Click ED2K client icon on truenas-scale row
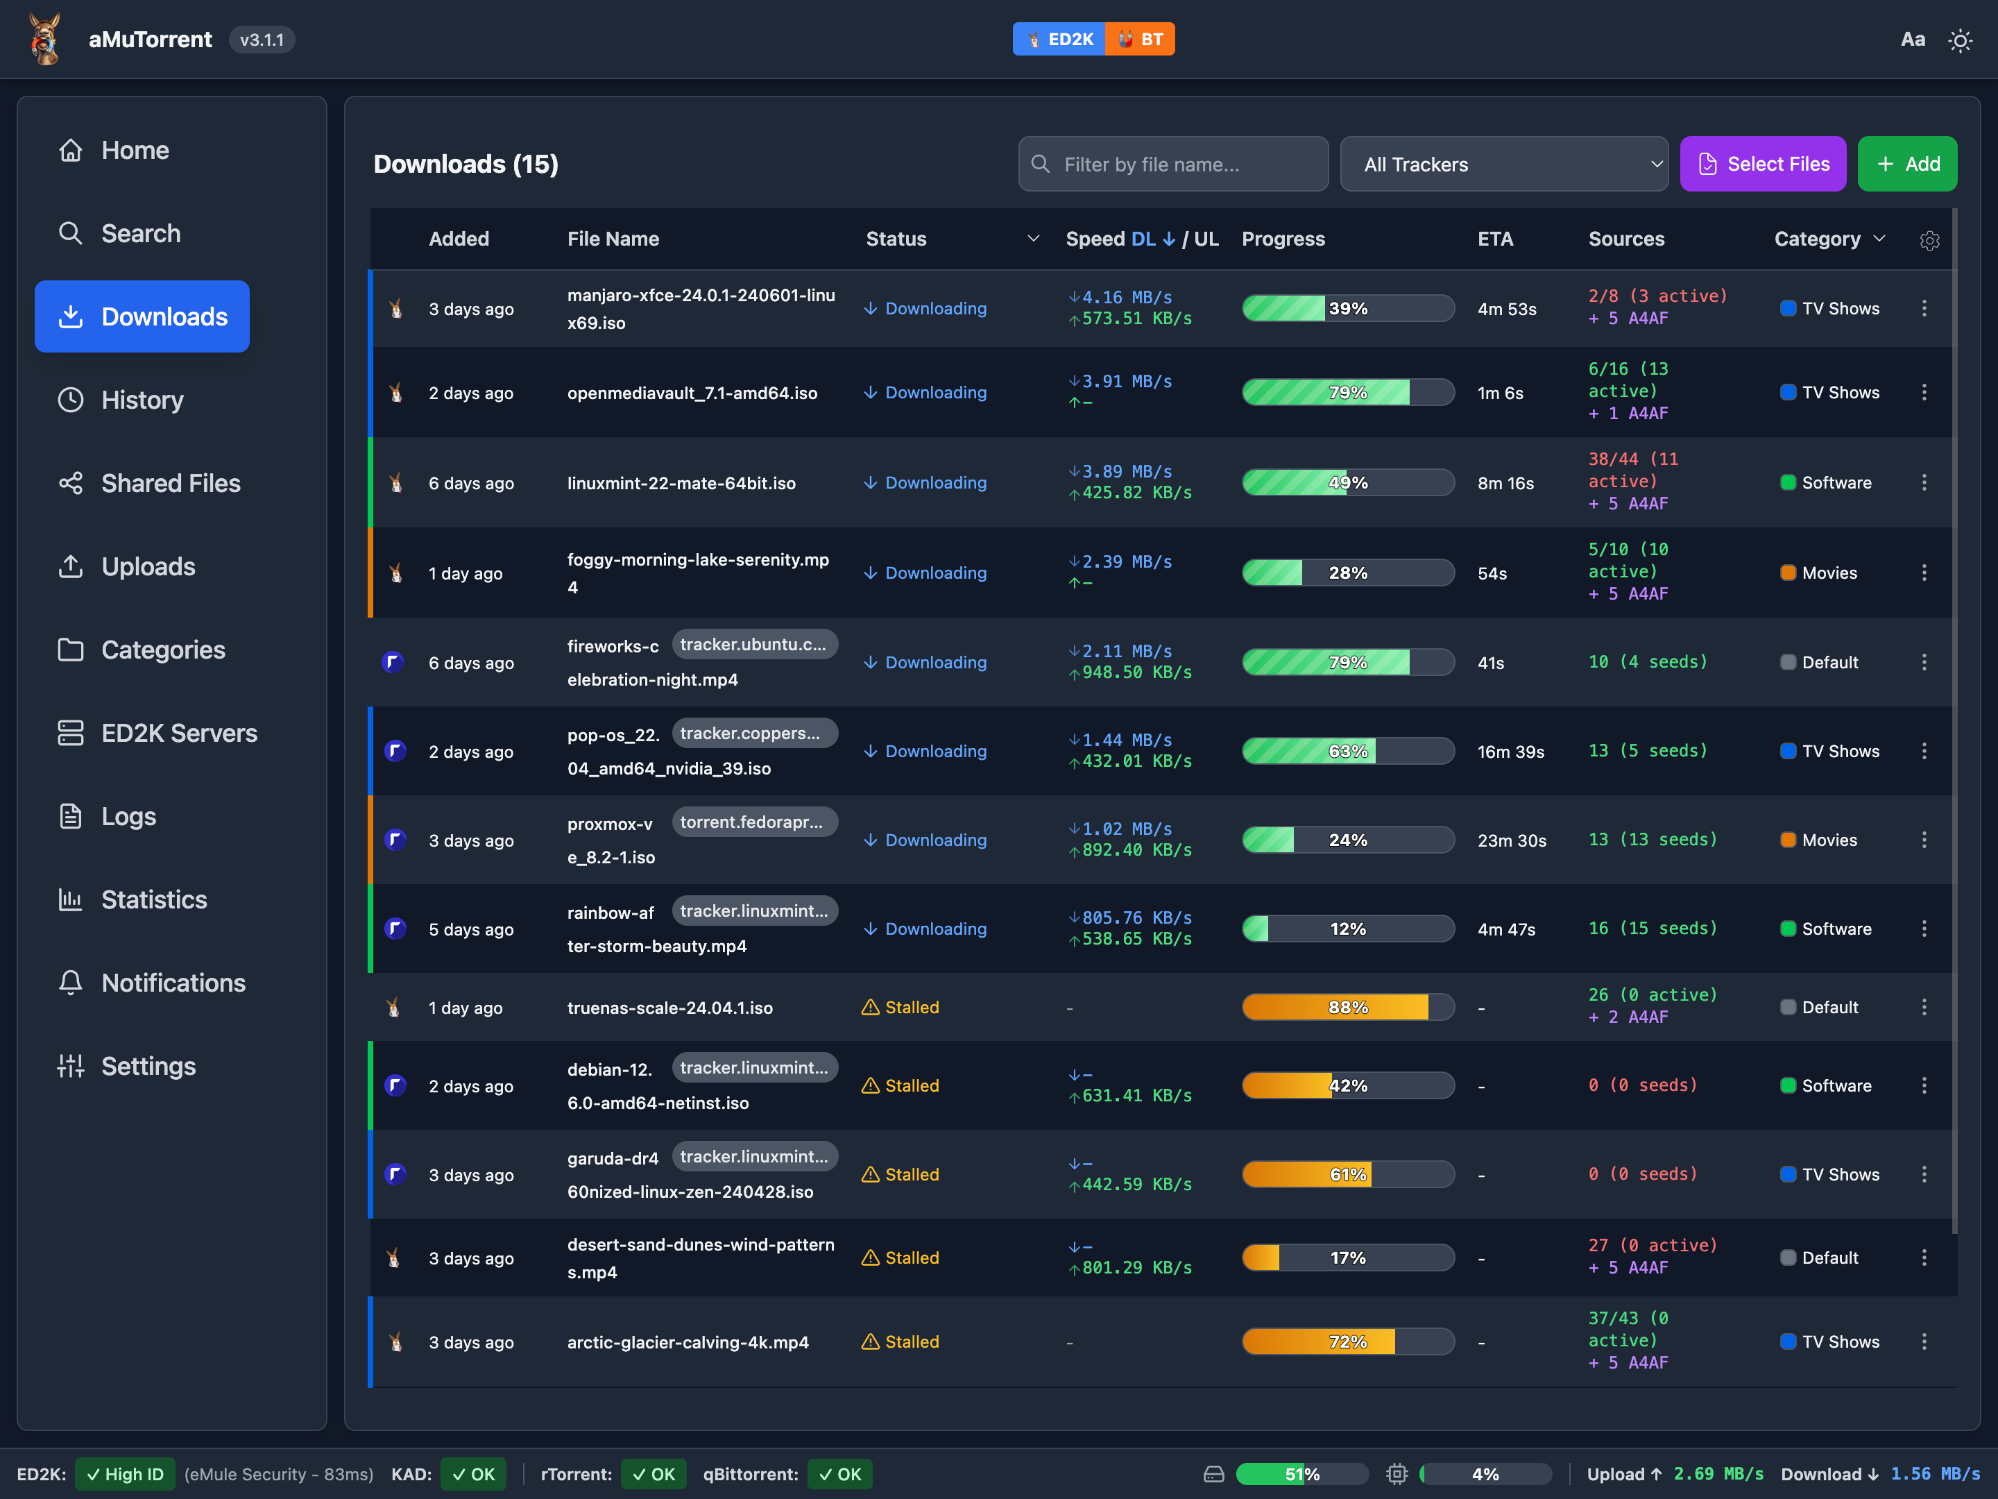Image resolution: width=1998 pixels, height=1499 pixels. click(394, 1008)
